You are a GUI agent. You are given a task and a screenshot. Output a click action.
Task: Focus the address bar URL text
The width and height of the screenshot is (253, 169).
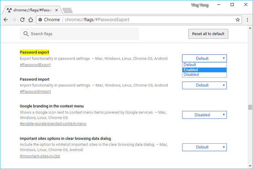(97, 19)
